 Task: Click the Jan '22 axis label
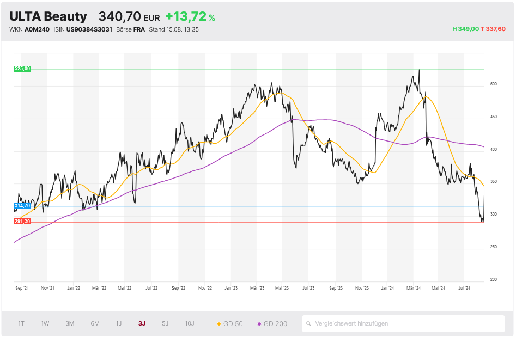tap(74, 288)
